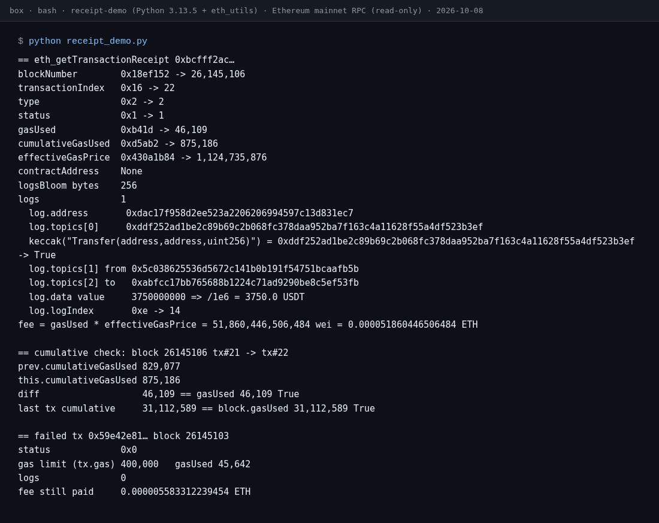Screen dimensions: 659x523
Task: Click the log.logIndex value "0xe -> 14"
Action: pos(156,311)
